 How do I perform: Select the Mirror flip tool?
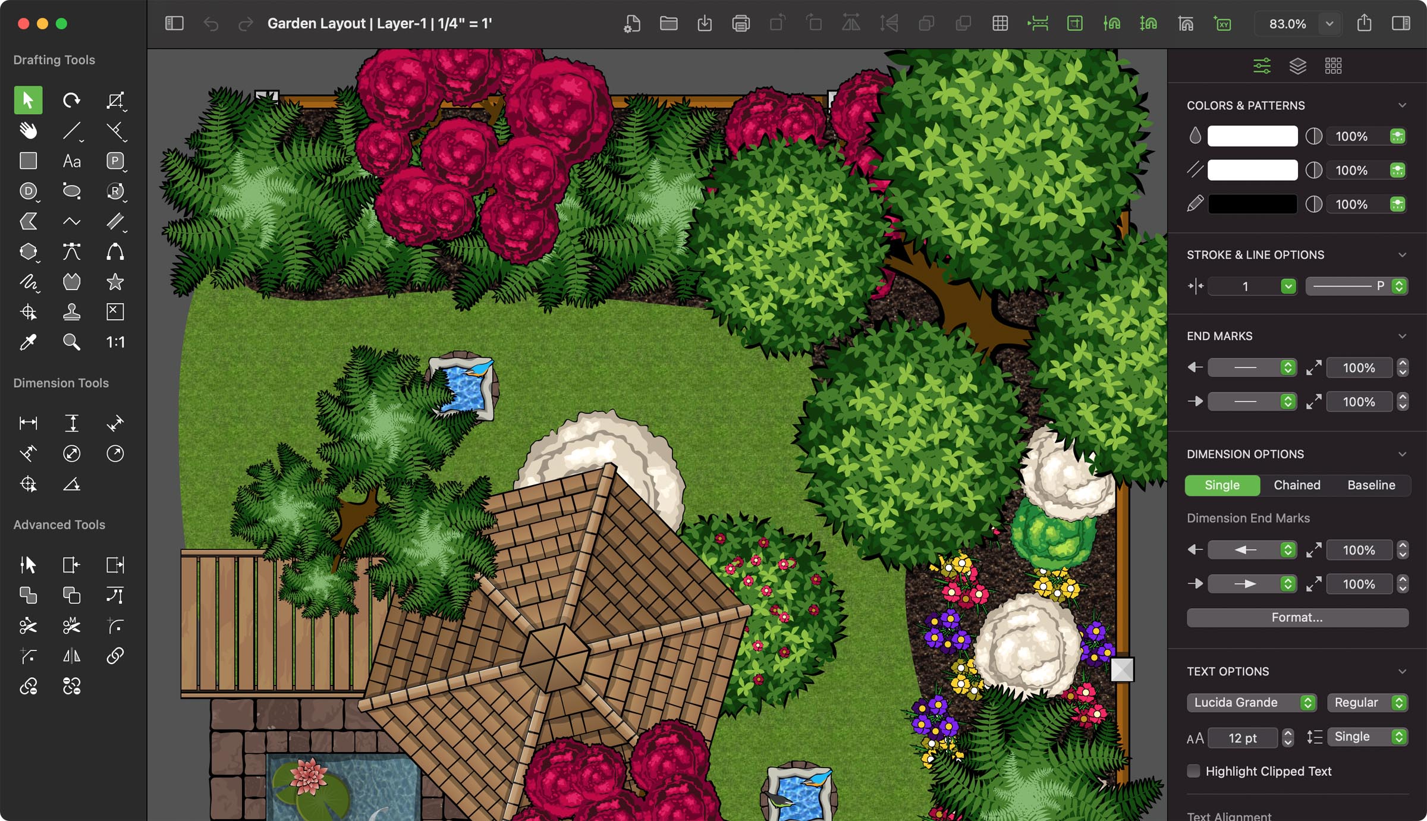click(71, 656)
